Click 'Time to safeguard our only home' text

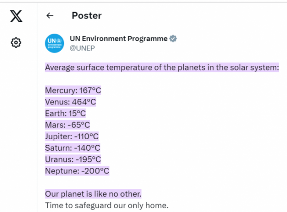click(106, 205)
